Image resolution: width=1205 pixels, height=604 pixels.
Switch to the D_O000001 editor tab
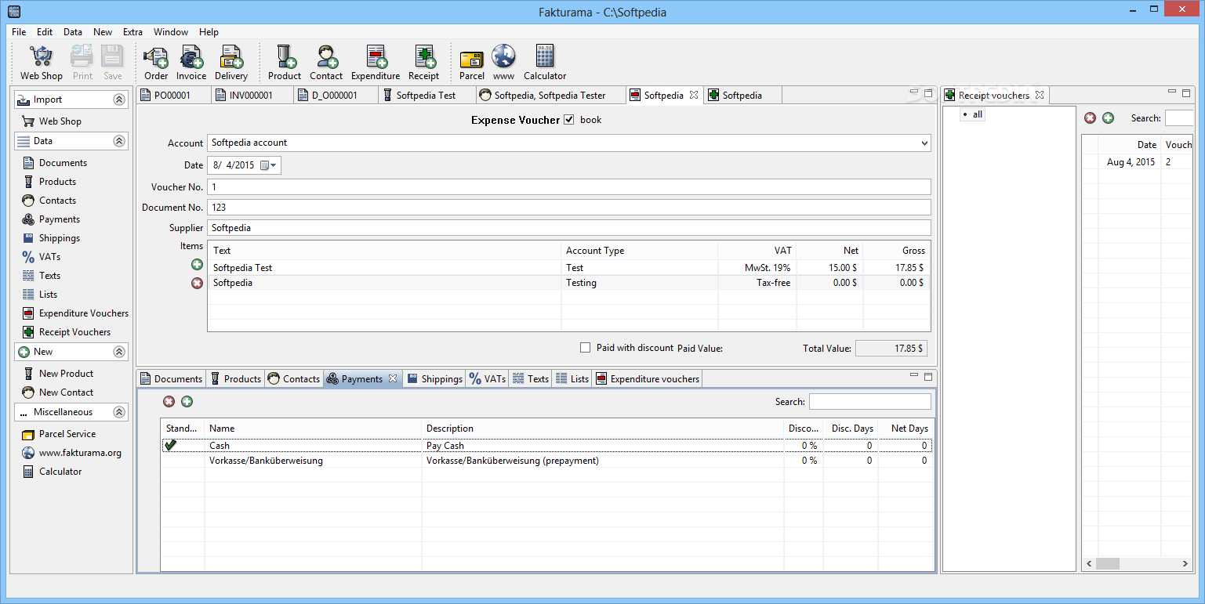[336, 96]
